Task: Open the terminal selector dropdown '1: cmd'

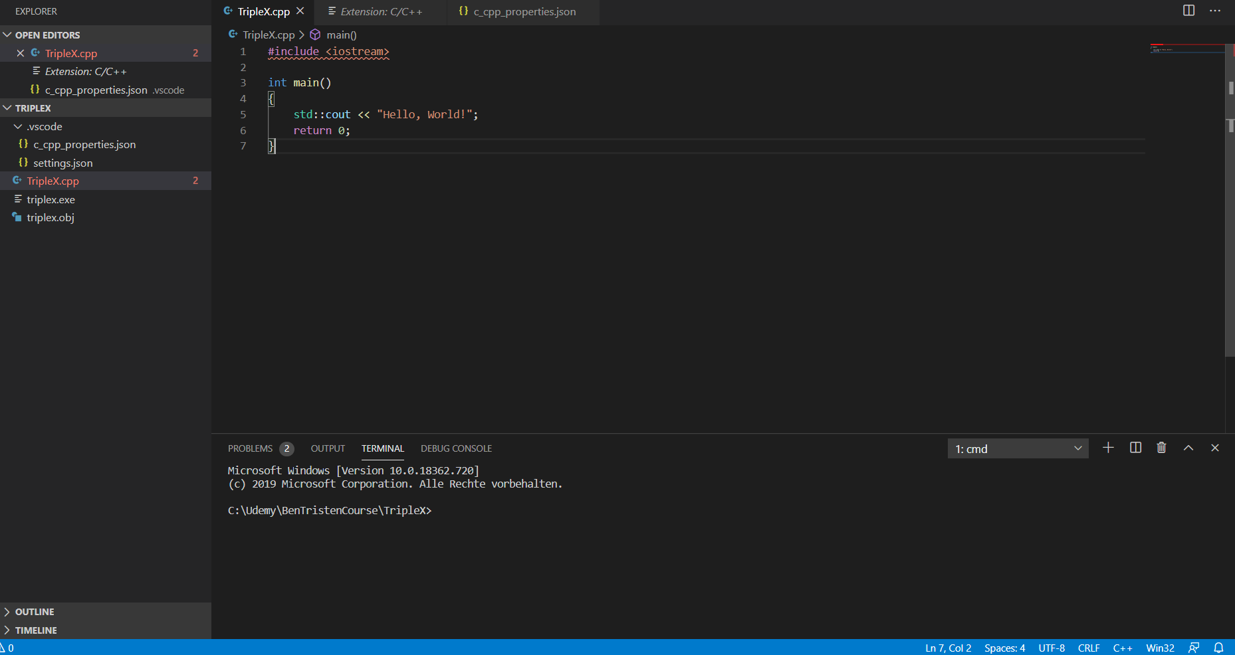Action: pos(1018,448)
